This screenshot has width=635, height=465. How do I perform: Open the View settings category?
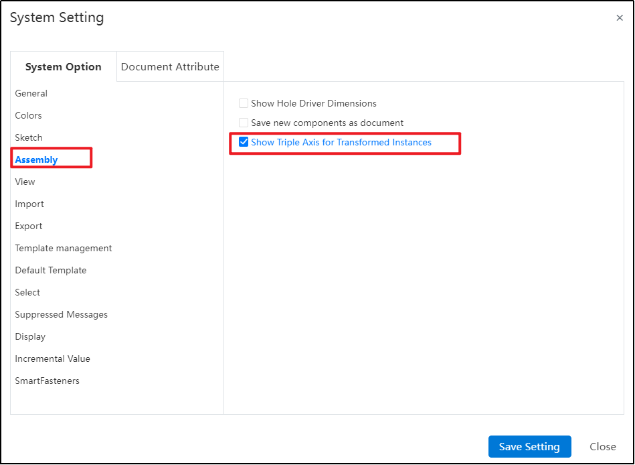[25, 182]
